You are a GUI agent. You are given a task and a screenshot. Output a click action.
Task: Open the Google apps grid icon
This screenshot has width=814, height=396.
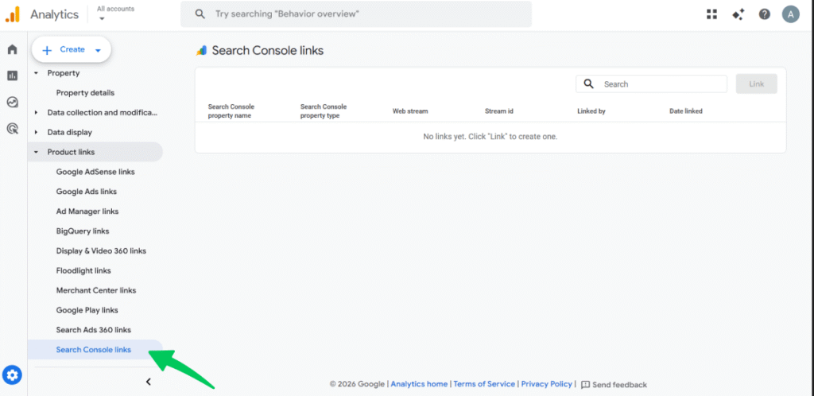711,14
